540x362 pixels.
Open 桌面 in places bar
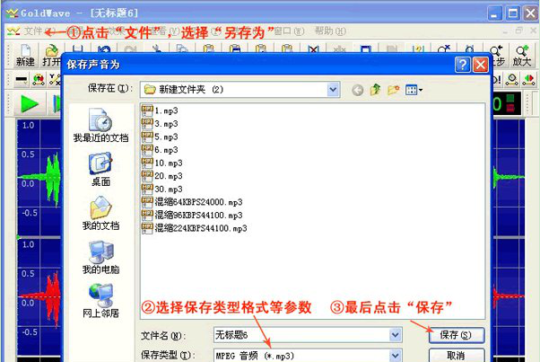[100, 169]
